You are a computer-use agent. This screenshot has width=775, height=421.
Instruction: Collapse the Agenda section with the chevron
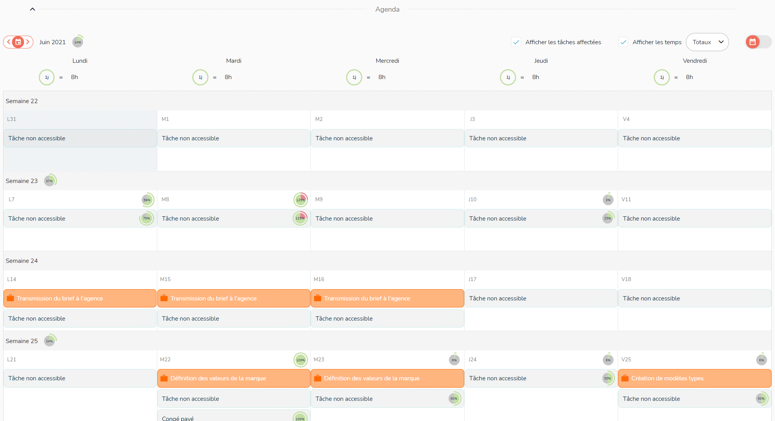33,9
